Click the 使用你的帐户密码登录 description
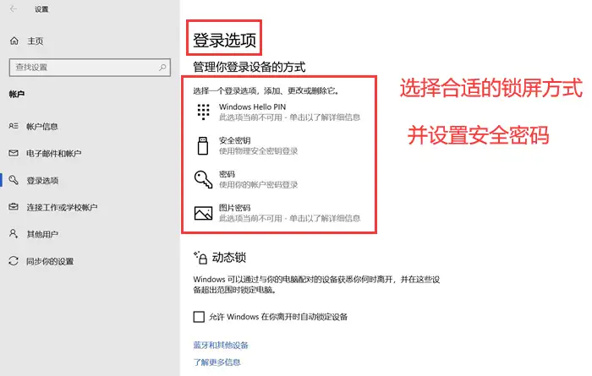 pos(258,185)
